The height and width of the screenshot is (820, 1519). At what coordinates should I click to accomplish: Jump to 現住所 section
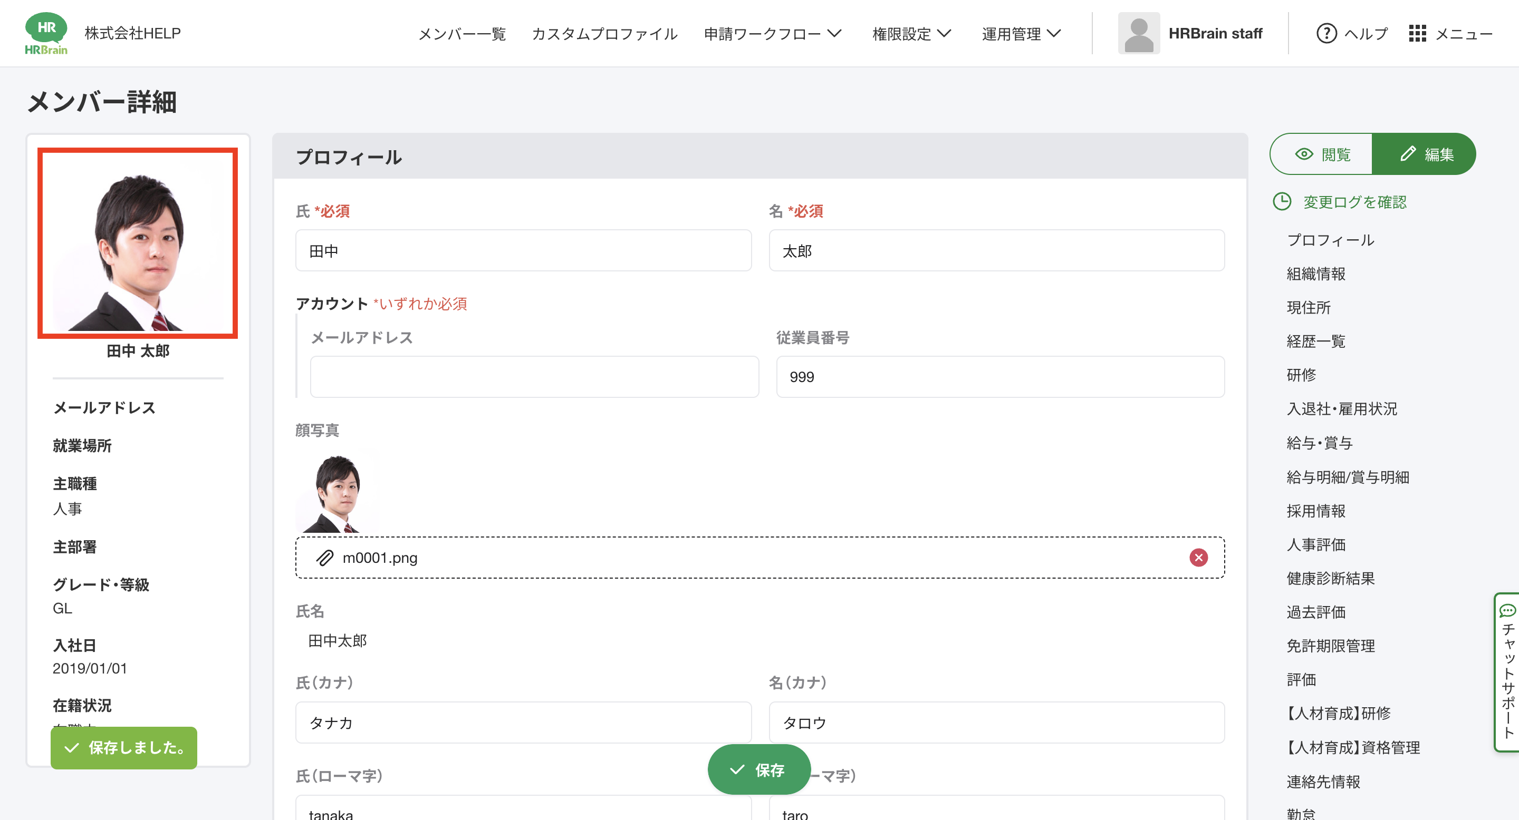coord(1309,308)
